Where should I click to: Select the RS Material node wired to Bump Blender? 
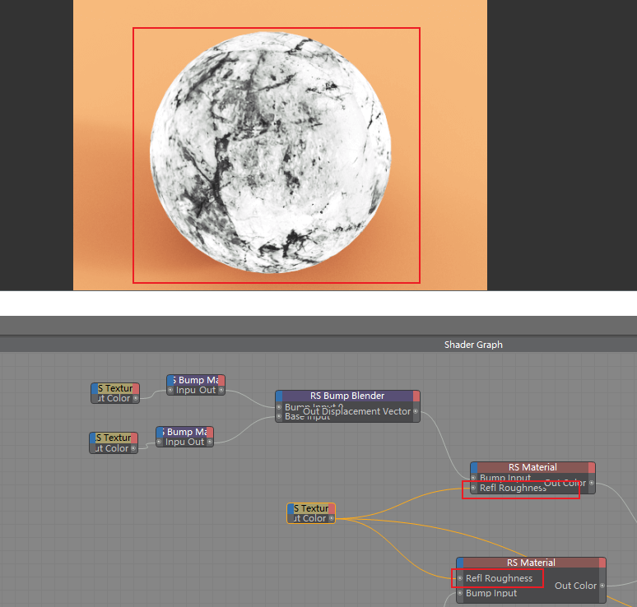(532, 467)
